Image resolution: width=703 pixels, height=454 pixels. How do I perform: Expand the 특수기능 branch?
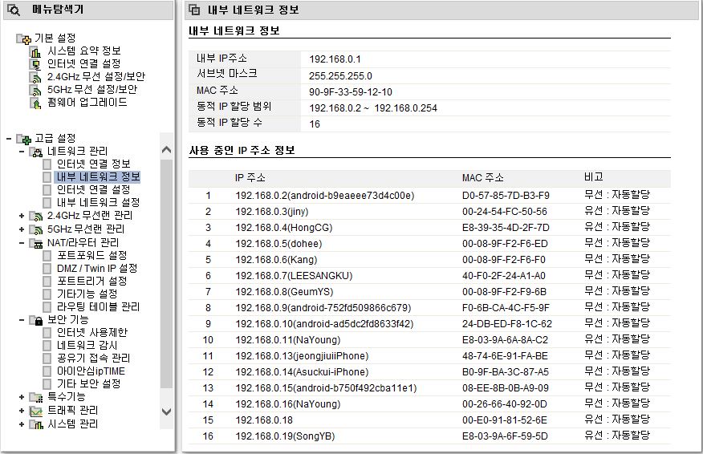coord(22,397)
